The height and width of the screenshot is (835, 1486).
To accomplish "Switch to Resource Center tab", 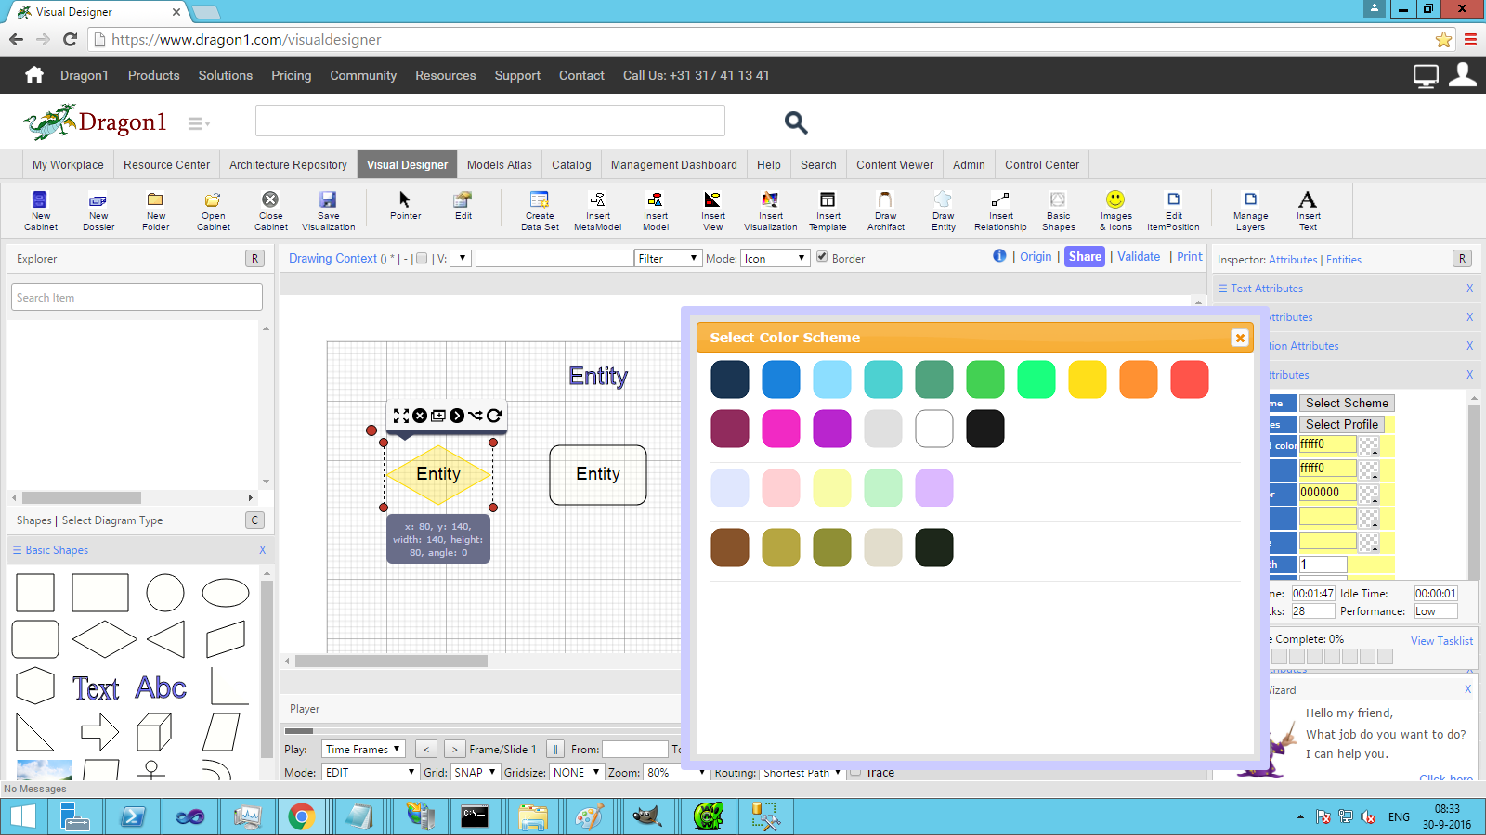I will click(x=167, y=164).
